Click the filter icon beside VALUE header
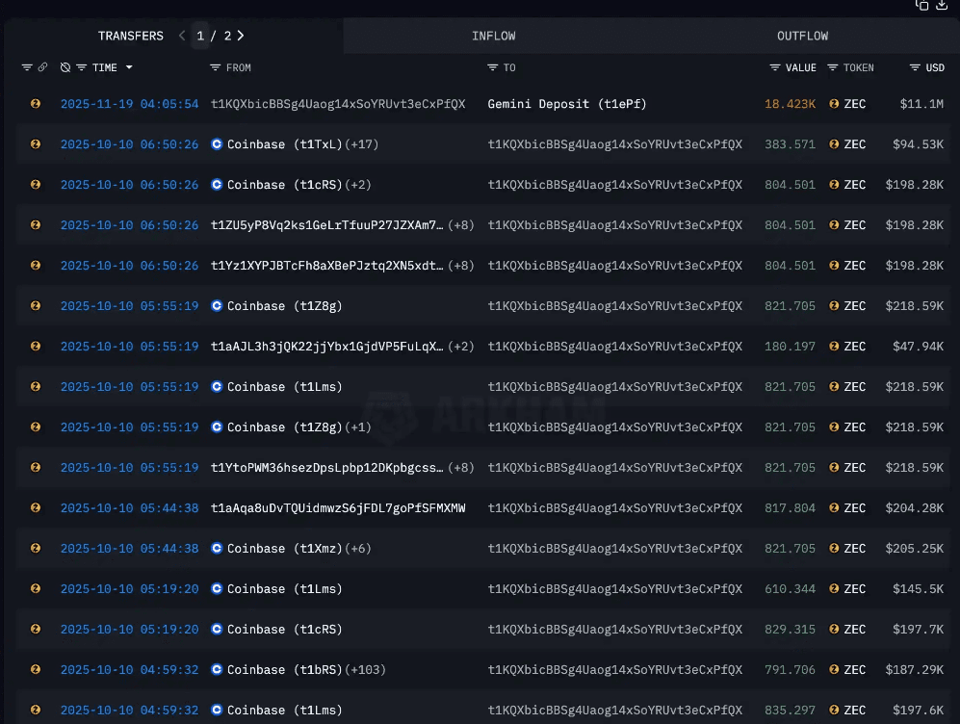This screenshot has width=960, height=724. pyautogui.click(x=775, y=67)
